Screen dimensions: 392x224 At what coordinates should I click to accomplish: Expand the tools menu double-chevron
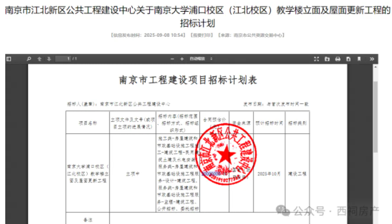pos(372,59)
